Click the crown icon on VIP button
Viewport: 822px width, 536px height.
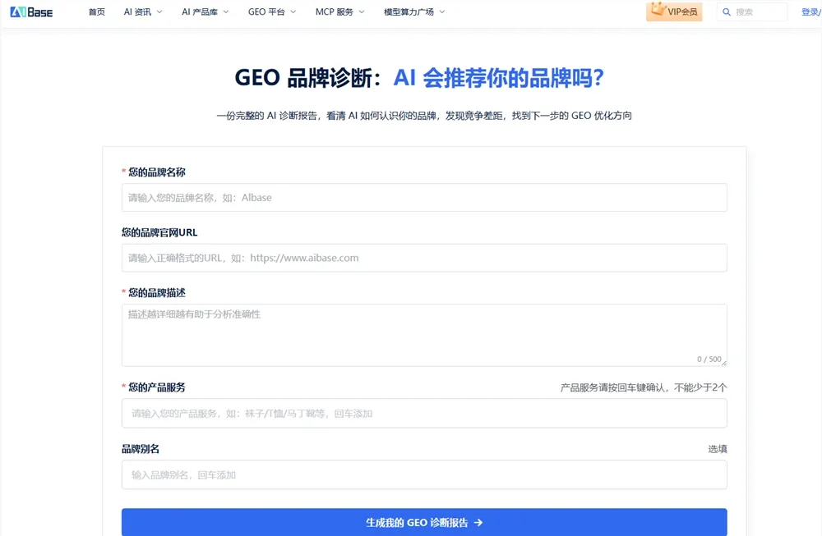[658, 9]
